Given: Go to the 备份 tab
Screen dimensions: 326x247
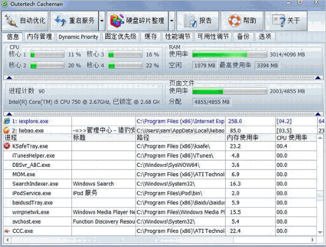Looking at the screenshot, I should click(x=243, y=37).
